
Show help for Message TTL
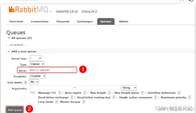pos(59,93)
